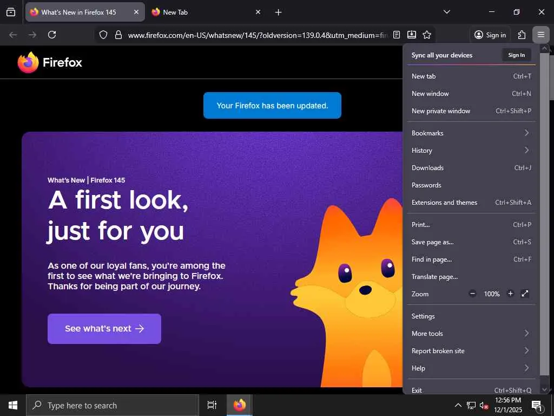The image size is (554, 416).
Task: Click the Type here to search box
Action: [x=113, y=405]
